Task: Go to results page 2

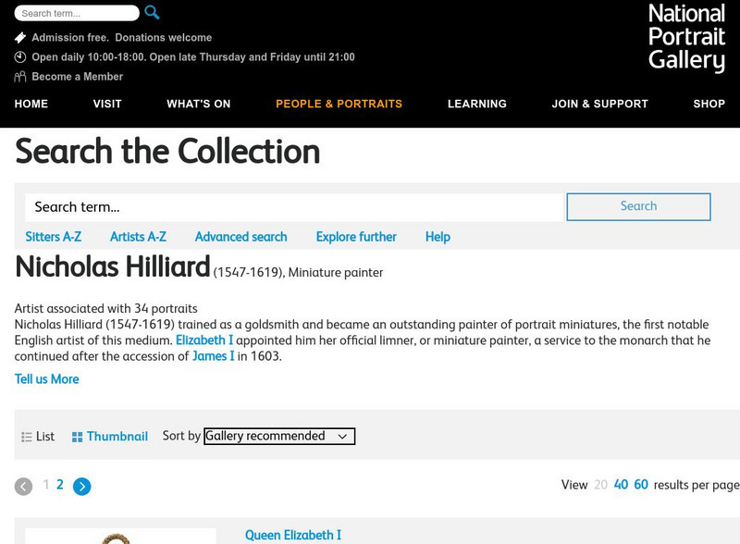Action: pyautogui.click(x=60, y=485)
